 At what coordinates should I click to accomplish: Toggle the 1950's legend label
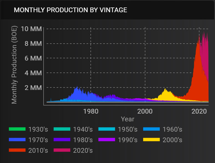(x=128, y=129)
